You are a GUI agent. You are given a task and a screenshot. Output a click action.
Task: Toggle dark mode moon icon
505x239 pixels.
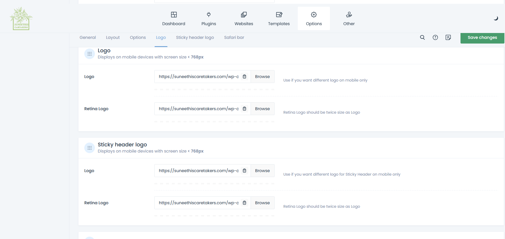click(x=496, y=18)
